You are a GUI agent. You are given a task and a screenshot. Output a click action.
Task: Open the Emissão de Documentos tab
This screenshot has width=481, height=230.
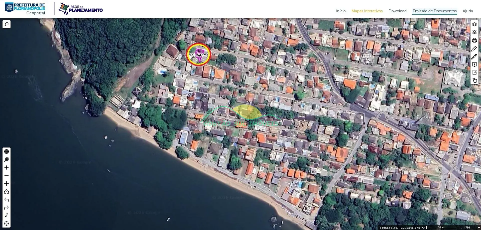click(434, 11)
